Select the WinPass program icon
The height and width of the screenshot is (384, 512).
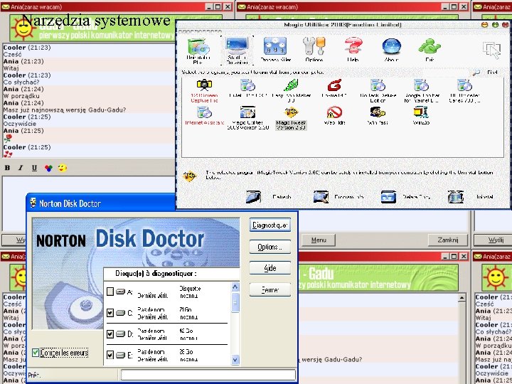378,116
